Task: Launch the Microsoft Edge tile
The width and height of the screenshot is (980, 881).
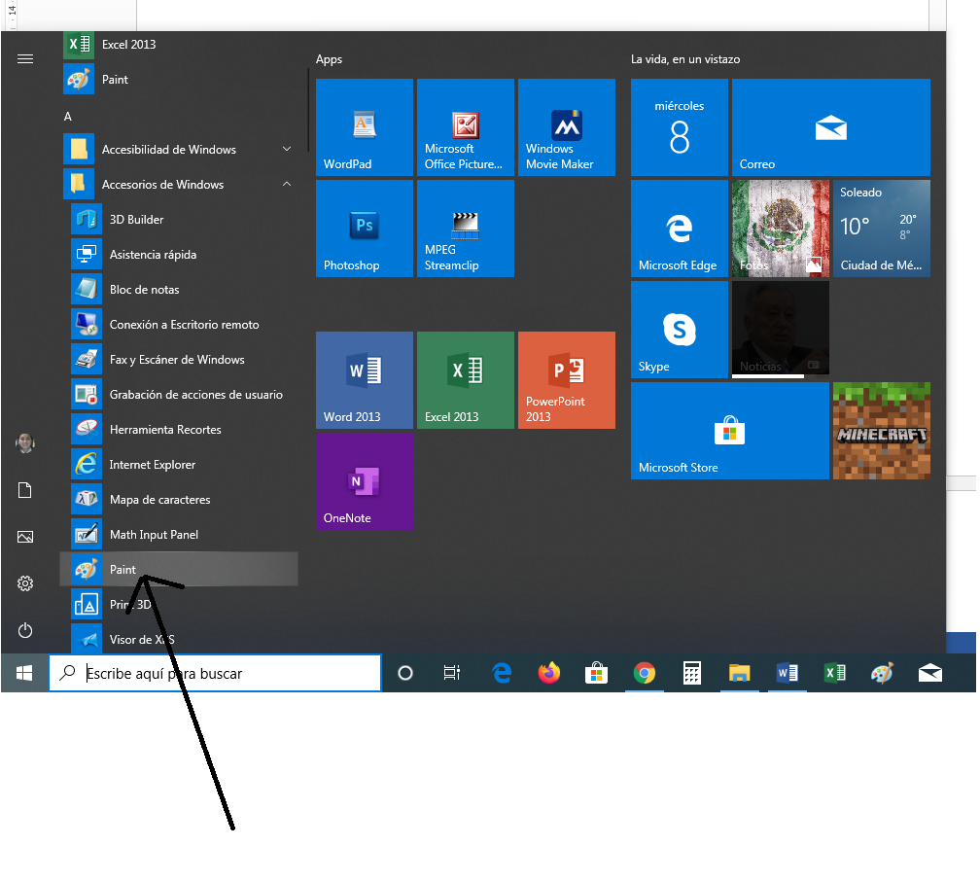Action: pyautogui.click(x=680, y=229)
